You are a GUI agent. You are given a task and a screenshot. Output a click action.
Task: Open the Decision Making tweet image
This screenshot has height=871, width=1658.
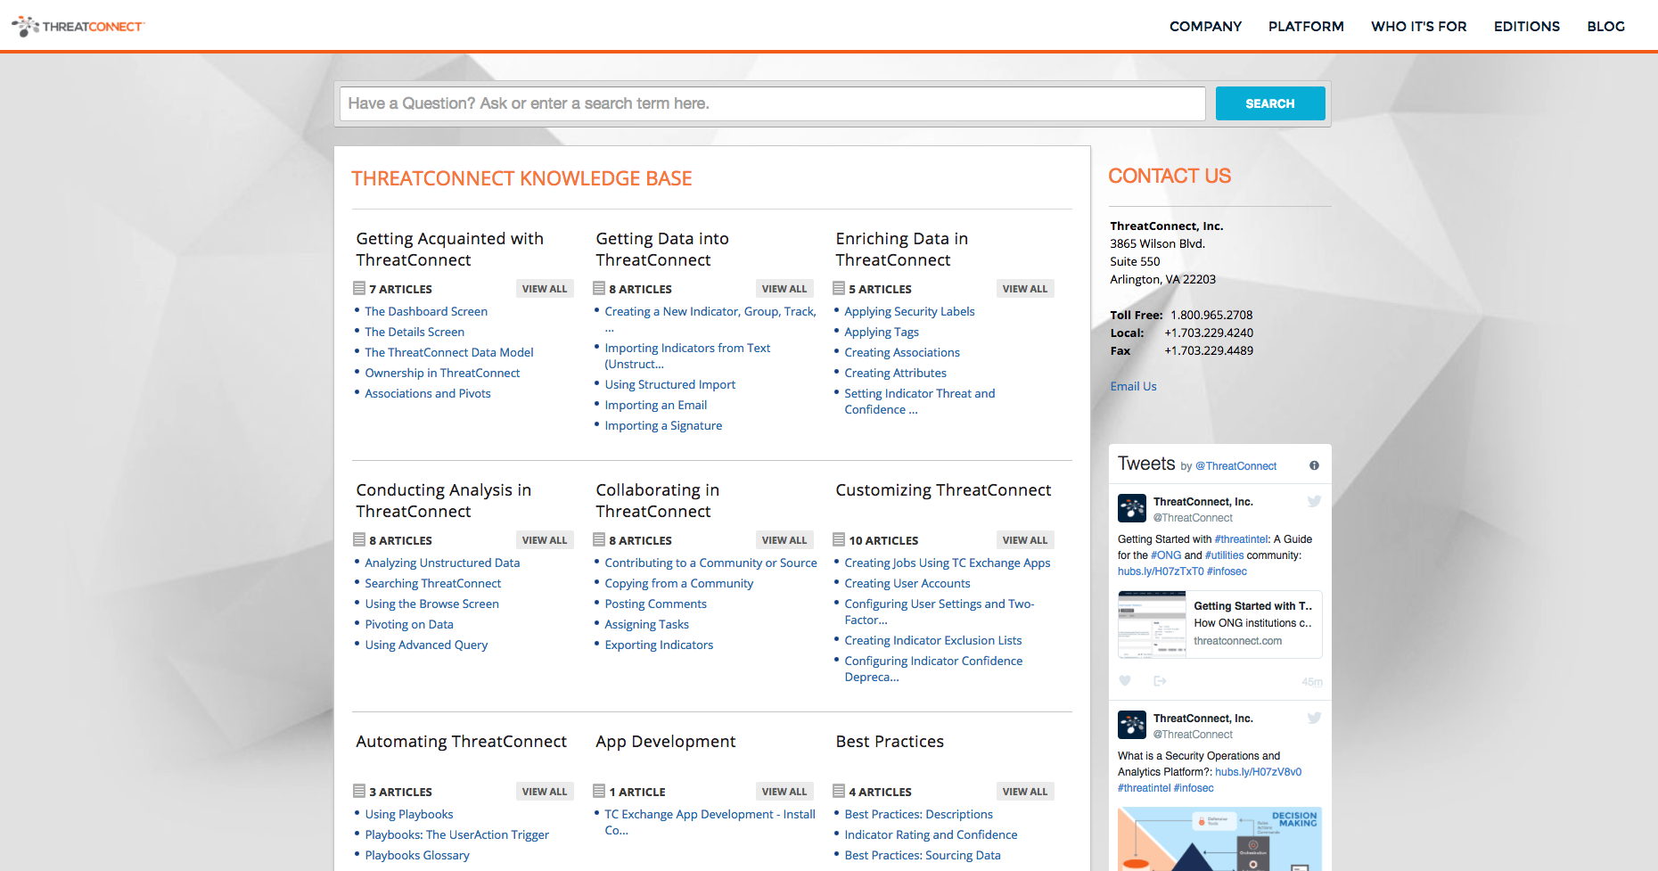click(x=1219, y=839)
